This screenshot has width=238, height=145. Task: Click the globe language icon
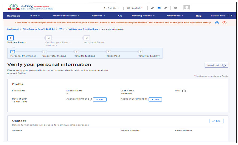click(129, 8)
